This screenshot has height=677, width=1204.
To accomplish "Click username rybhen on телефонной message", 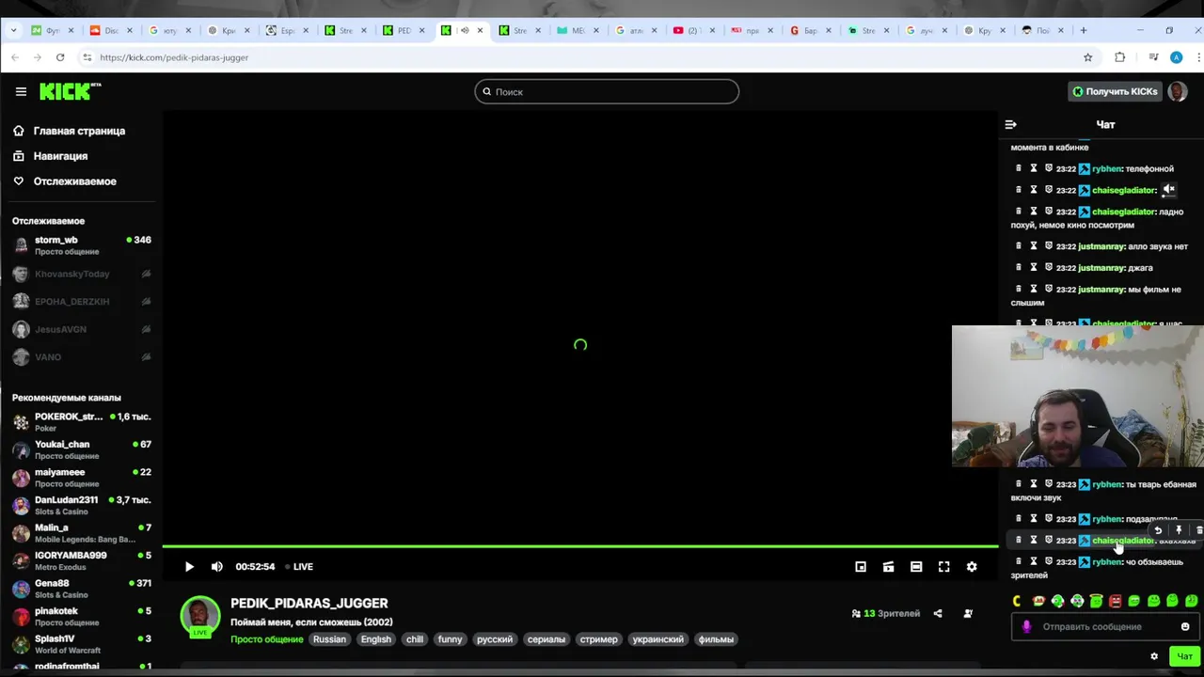I will pyautogui.click(x=1106, y=169).
